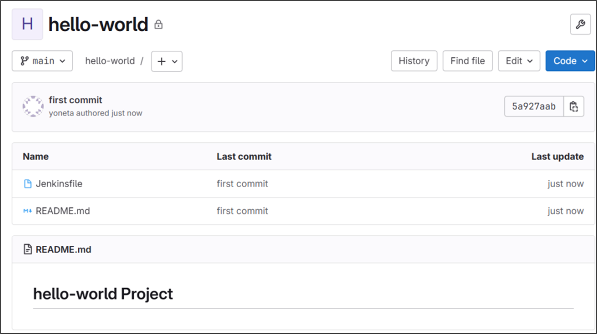
Task: Select the branch icon beside main
Action: click(x=25, y=61)
